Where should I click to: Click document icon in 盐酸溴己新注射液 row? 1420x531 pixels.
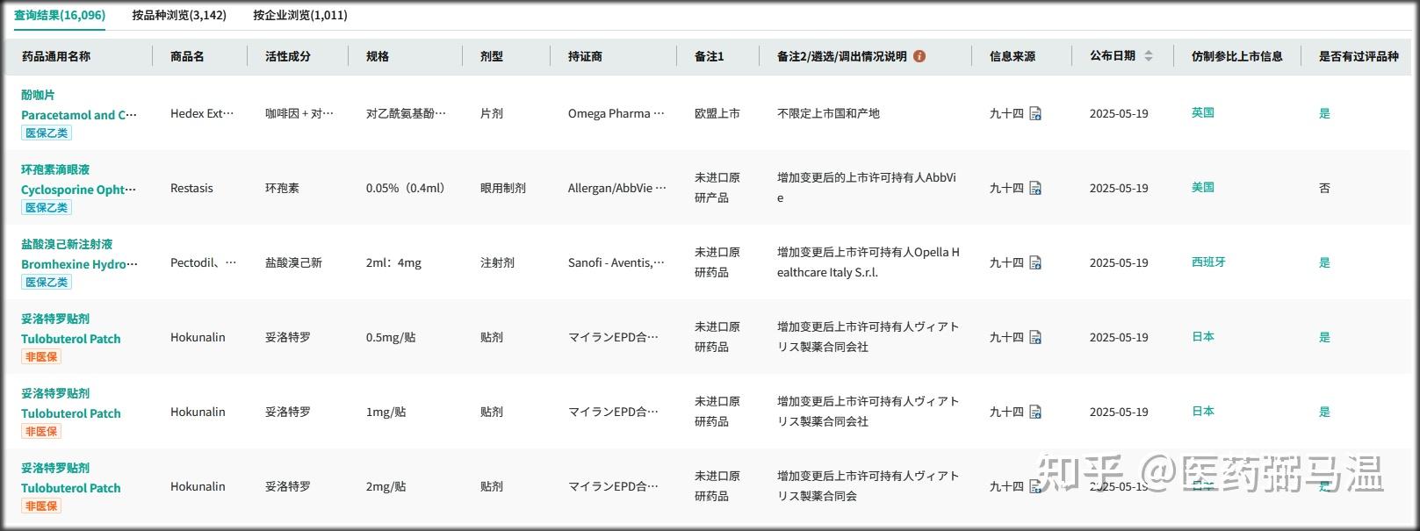tap(1035, 263)
